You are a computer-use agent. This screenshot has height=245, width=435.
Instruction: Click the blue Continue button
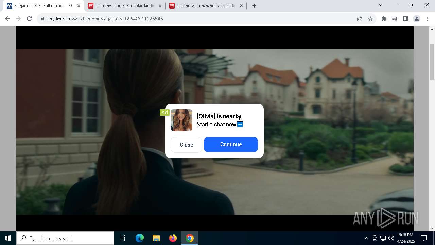pos(231,145)
